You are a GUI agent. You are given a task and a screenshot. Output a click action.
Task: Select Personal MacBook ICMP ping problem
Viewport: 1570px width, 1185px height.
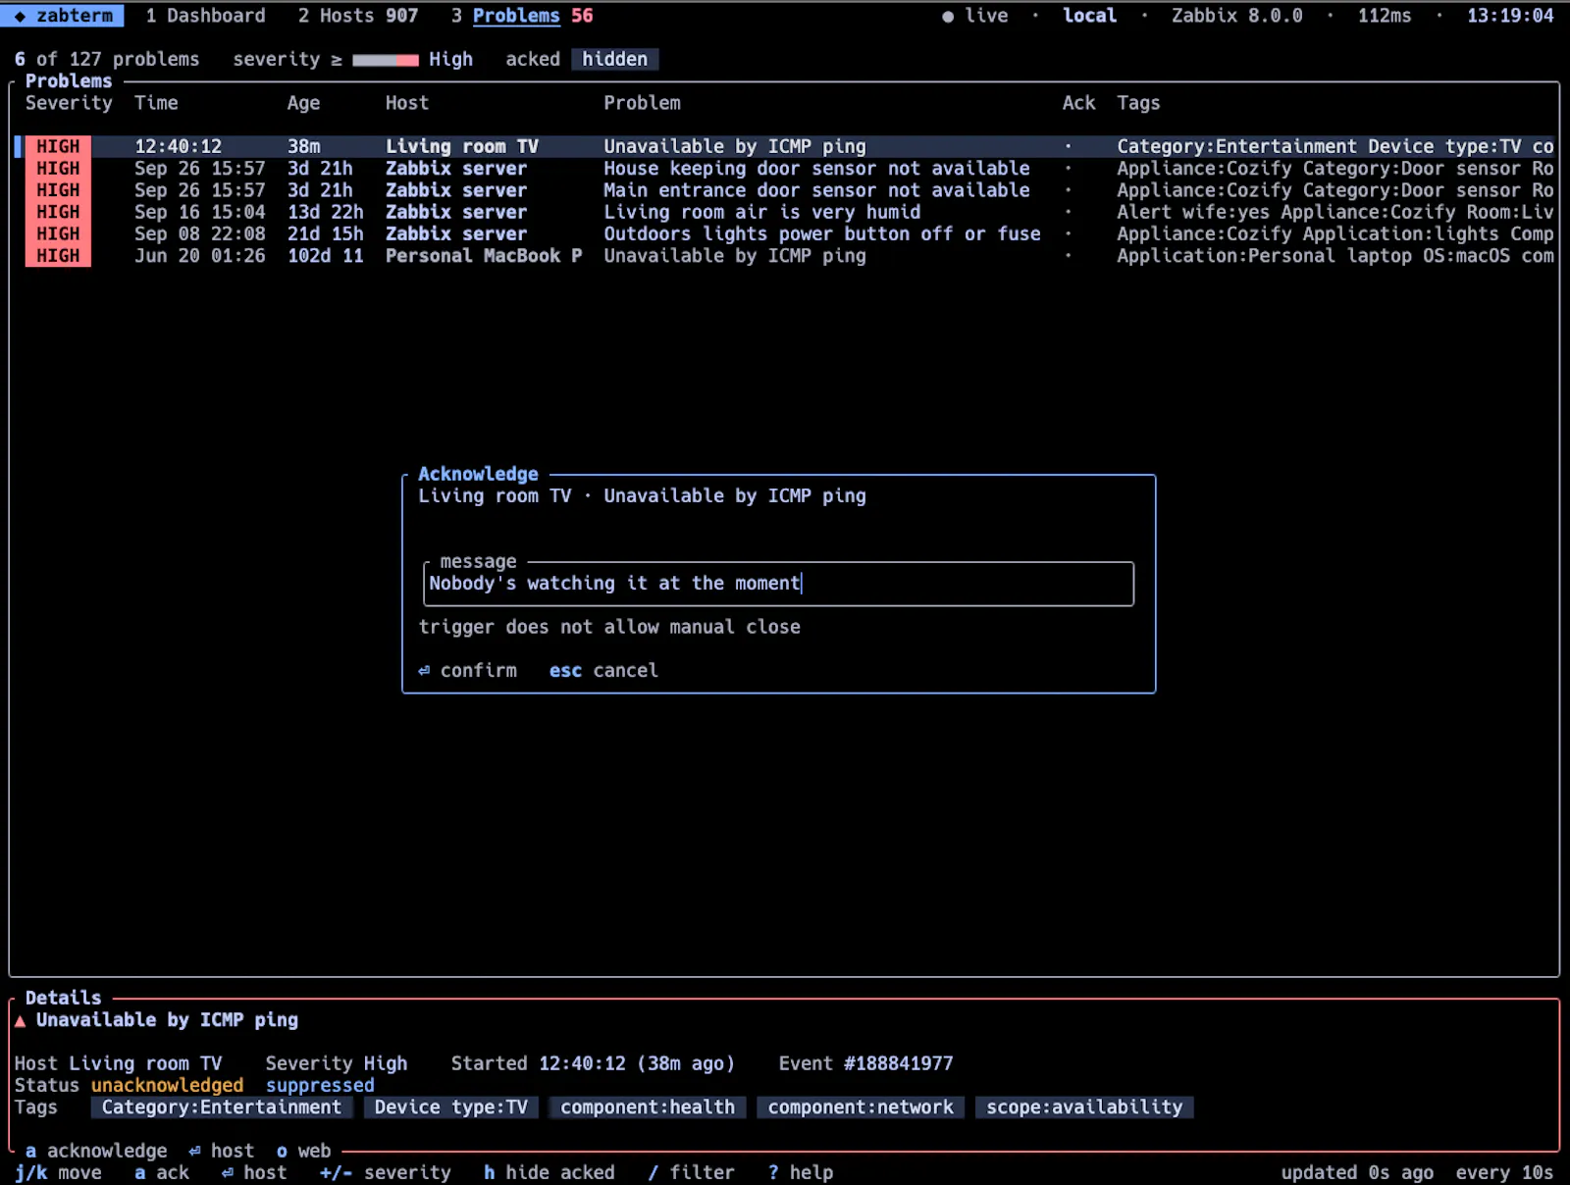tap(785, 255)
